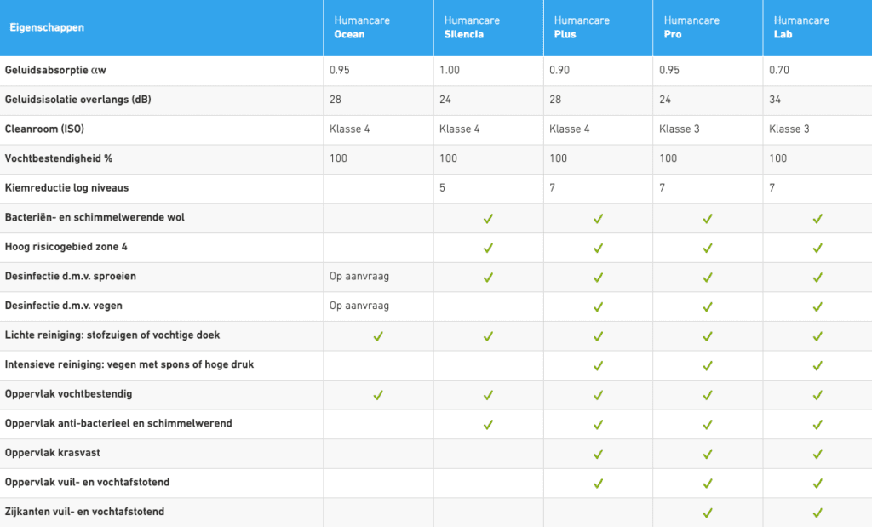Click Humancare Ocean column header
The width and height of the screenshot is (872, 527).
361,27
